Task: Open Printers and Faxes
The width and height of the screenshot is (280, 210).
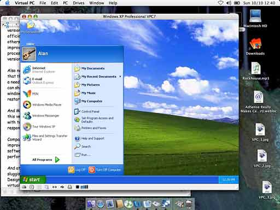Action: click(x=90, y=128)
